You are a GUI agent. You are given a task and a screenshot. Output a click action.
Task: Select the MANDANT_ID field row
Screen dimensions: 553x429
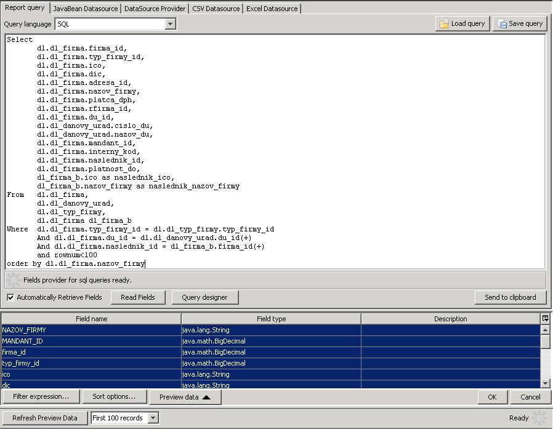pos(271,341)
